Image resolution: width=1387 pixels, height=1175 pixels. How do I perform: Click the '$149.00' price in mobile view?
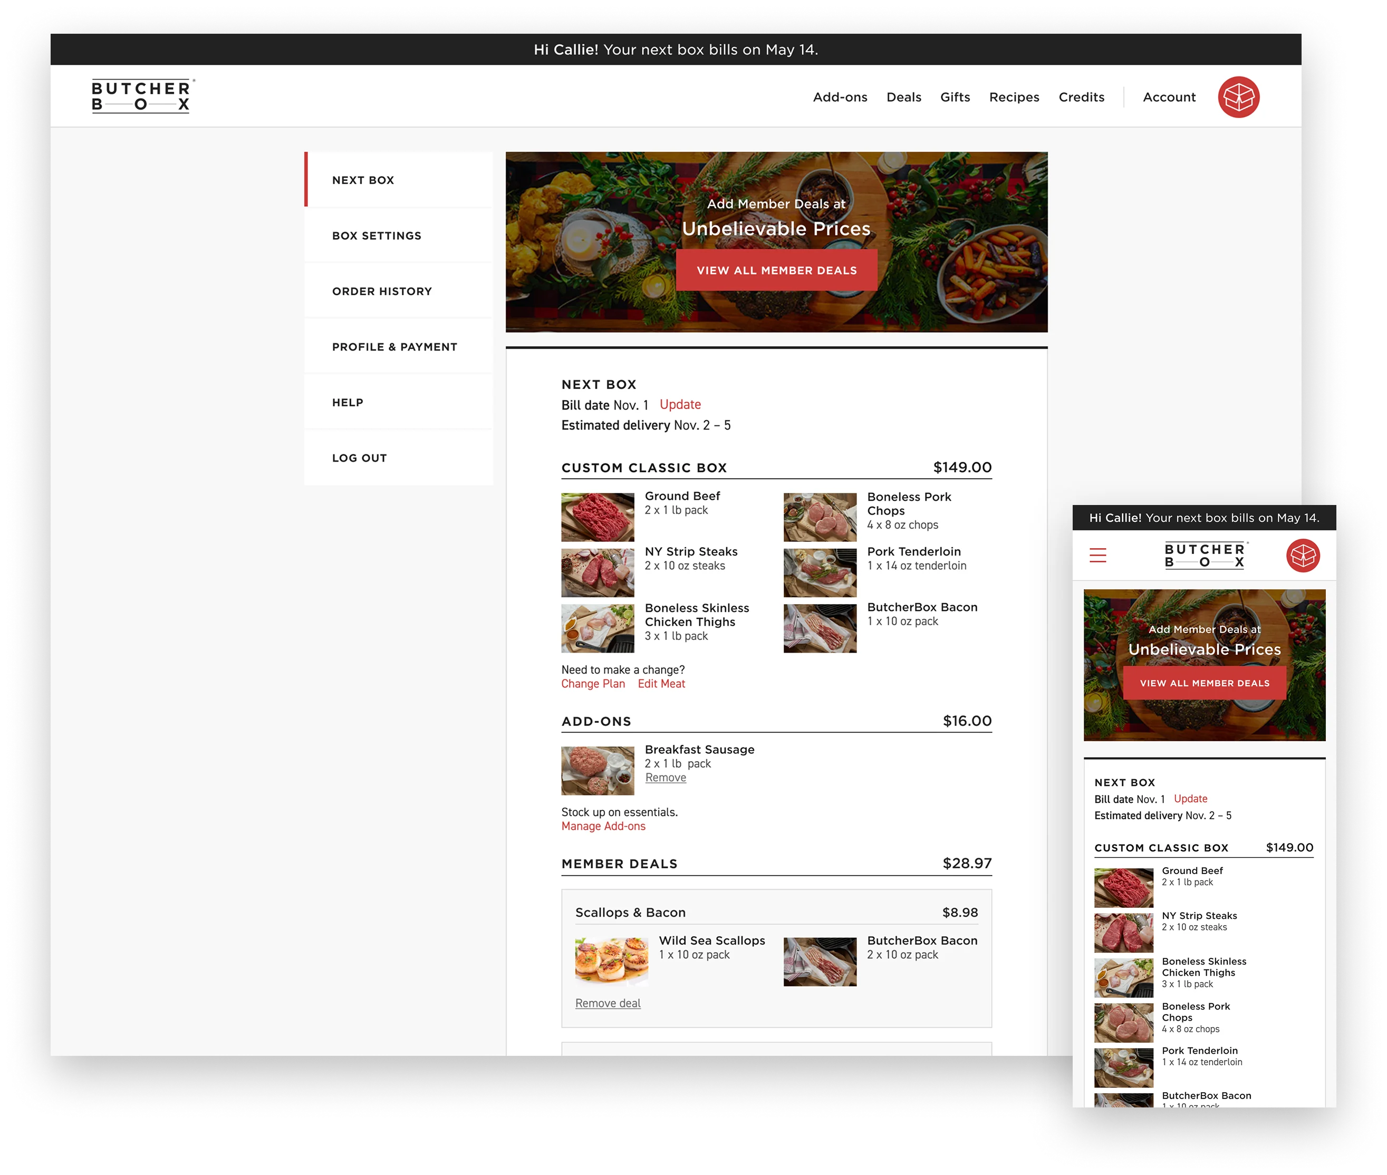[x=1289, y=847]
